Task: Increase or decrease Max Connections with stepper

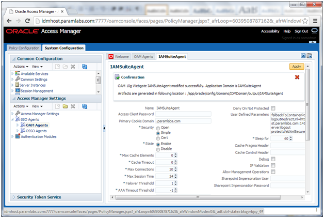Action: (175, 169)
